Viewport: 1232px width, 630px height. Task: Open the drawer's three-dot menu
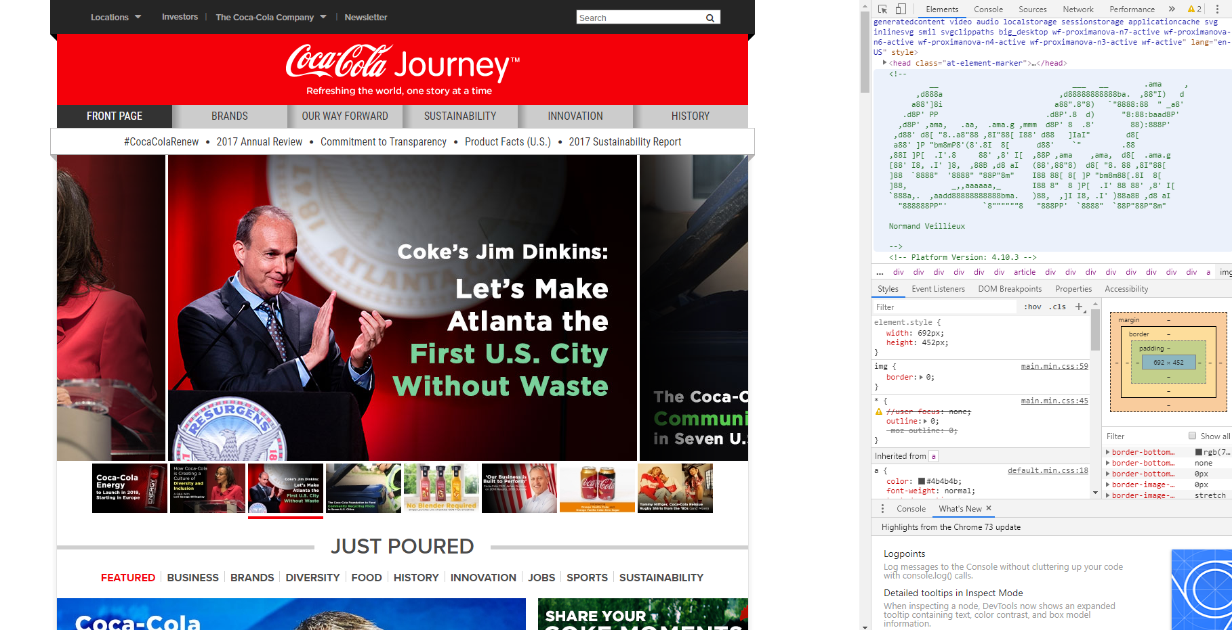[x=882, y=508]
